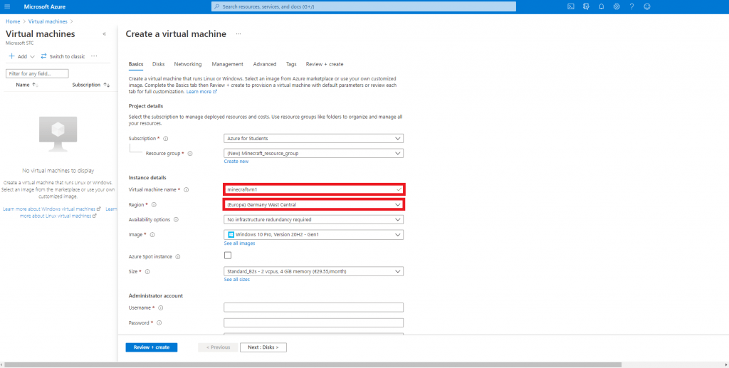Expand the Subscription dropdown
This screenshot has width=729, height=368.
(x=313, y=138)
